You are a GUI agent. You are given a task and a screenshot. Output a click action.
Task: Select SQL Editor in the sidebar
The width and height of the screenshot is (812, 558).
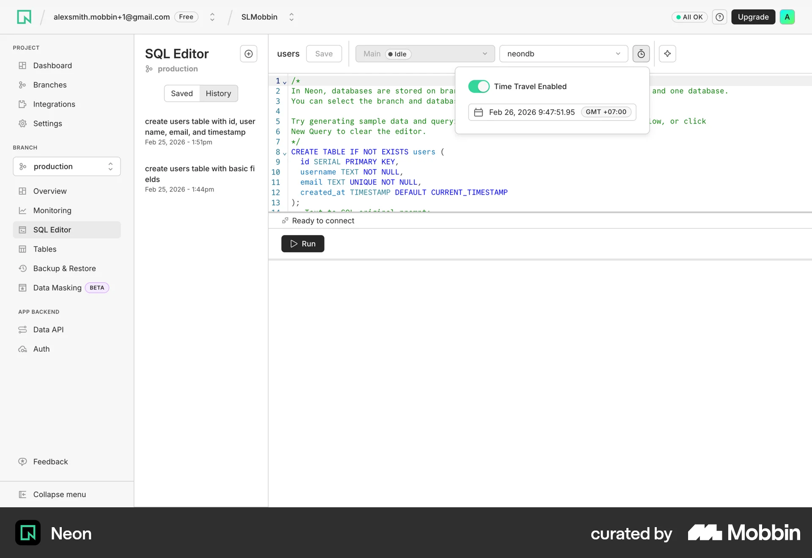click(x=67, y=230)
